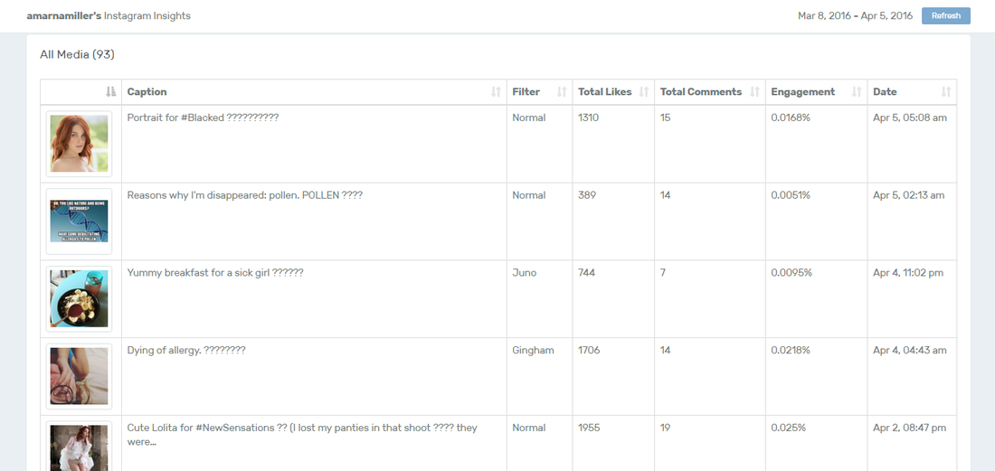Sort table by the thumbnail column icon
The width and height of the screenshot is (995, 471).
[x=111, y=92]
